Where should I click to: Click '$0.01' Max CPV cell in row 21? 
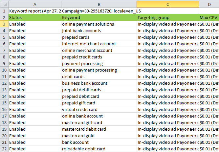click(x=209, y=142)
